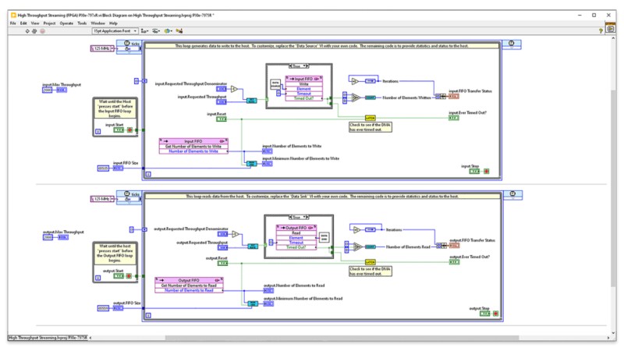Click the horizontal scrollbar thumb at the bottom
This screenshot has width=624, height=351.
pyautogui.click(x=342, y=338)
